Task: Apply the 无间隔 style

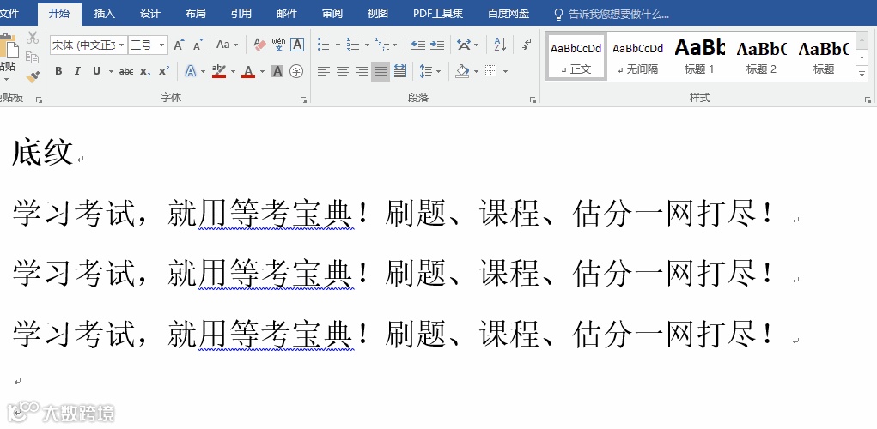Action: click(x=637, y=57)
